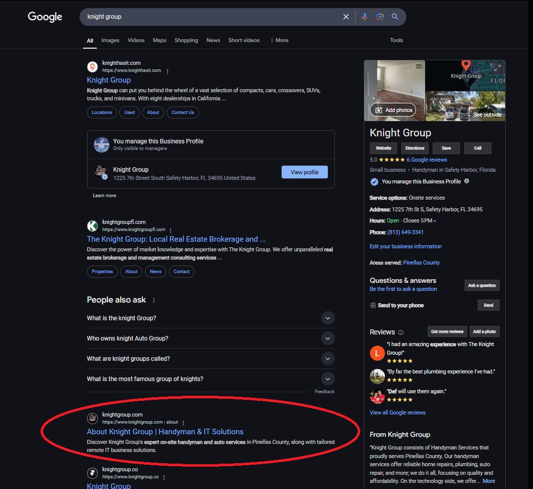The width and height of the screenshot is (533, 489).
Task: Open the three-dot menu beside knightgroup.co result
Action: (164, 477)
